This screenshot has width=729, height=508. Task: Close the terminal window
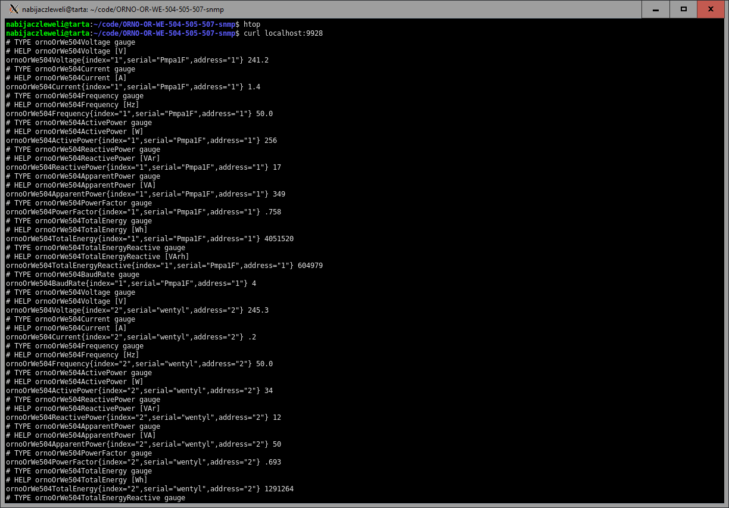pyautogui.click(x=711, y=9)
